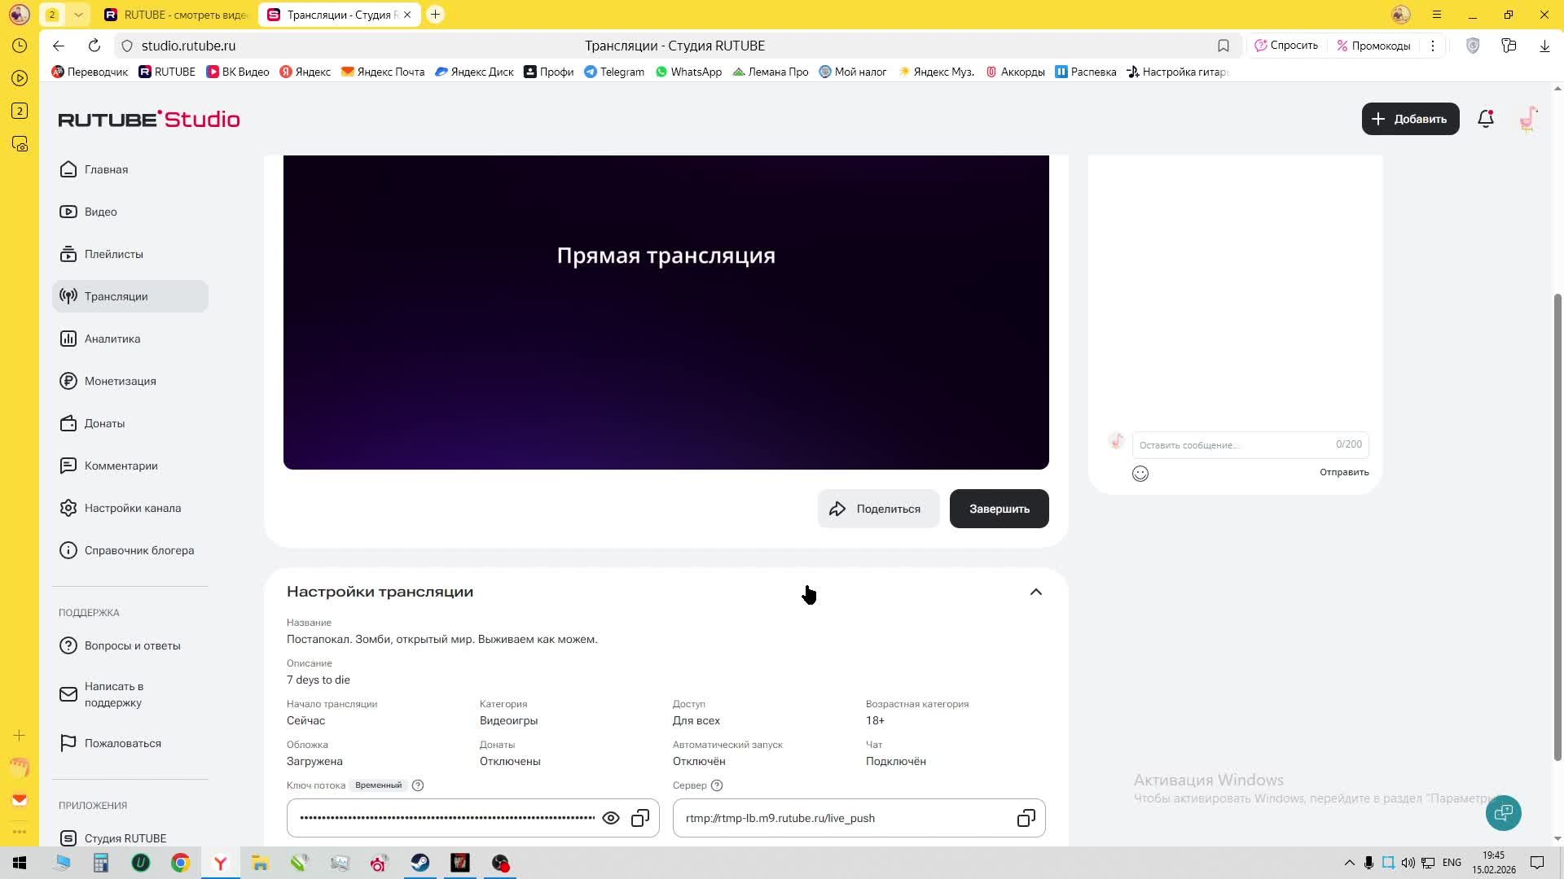Collapse the Настройки трансляции section

(1035, 592)
